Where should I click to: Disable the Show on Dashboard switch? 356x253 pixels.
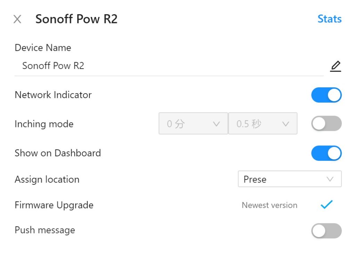pos(326,153)
